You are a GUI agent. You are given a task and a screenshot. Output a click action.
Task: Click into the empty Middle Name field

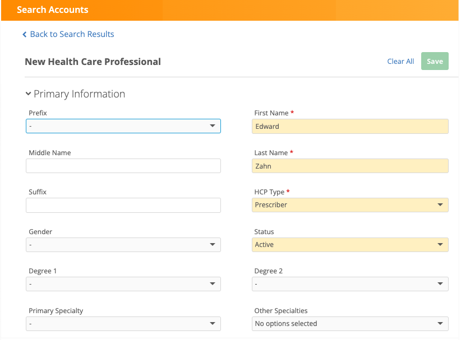click(123, 166)
